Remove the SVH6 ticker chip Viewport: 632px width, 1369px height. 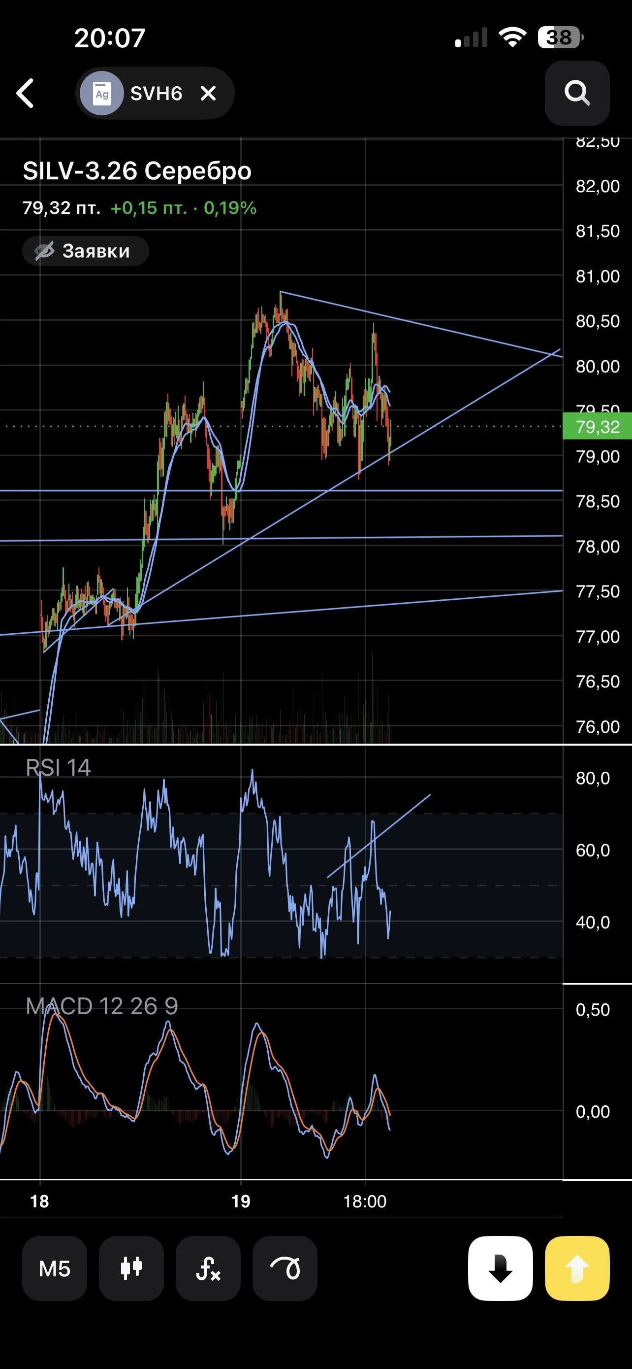[209, 94]
